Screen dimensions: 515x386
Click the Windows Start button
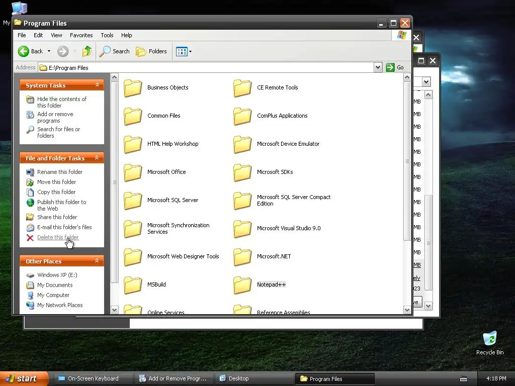(24, 379)
